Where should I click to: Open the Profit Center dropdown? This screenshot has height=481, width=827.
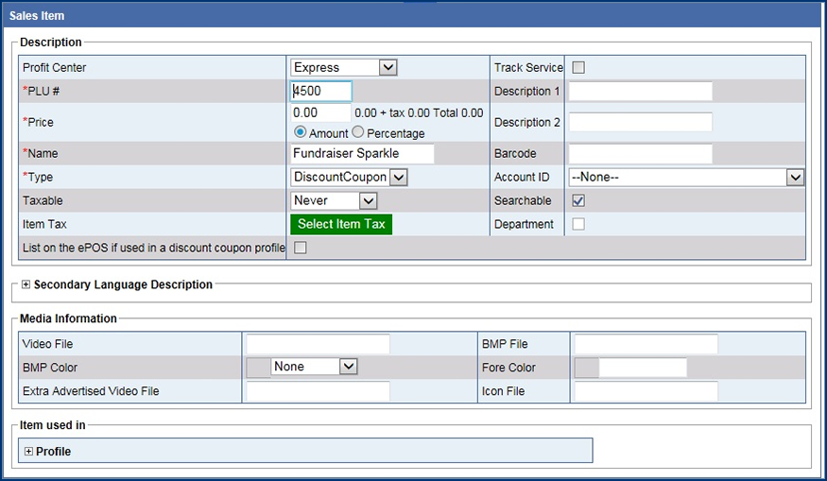[344, 67]
